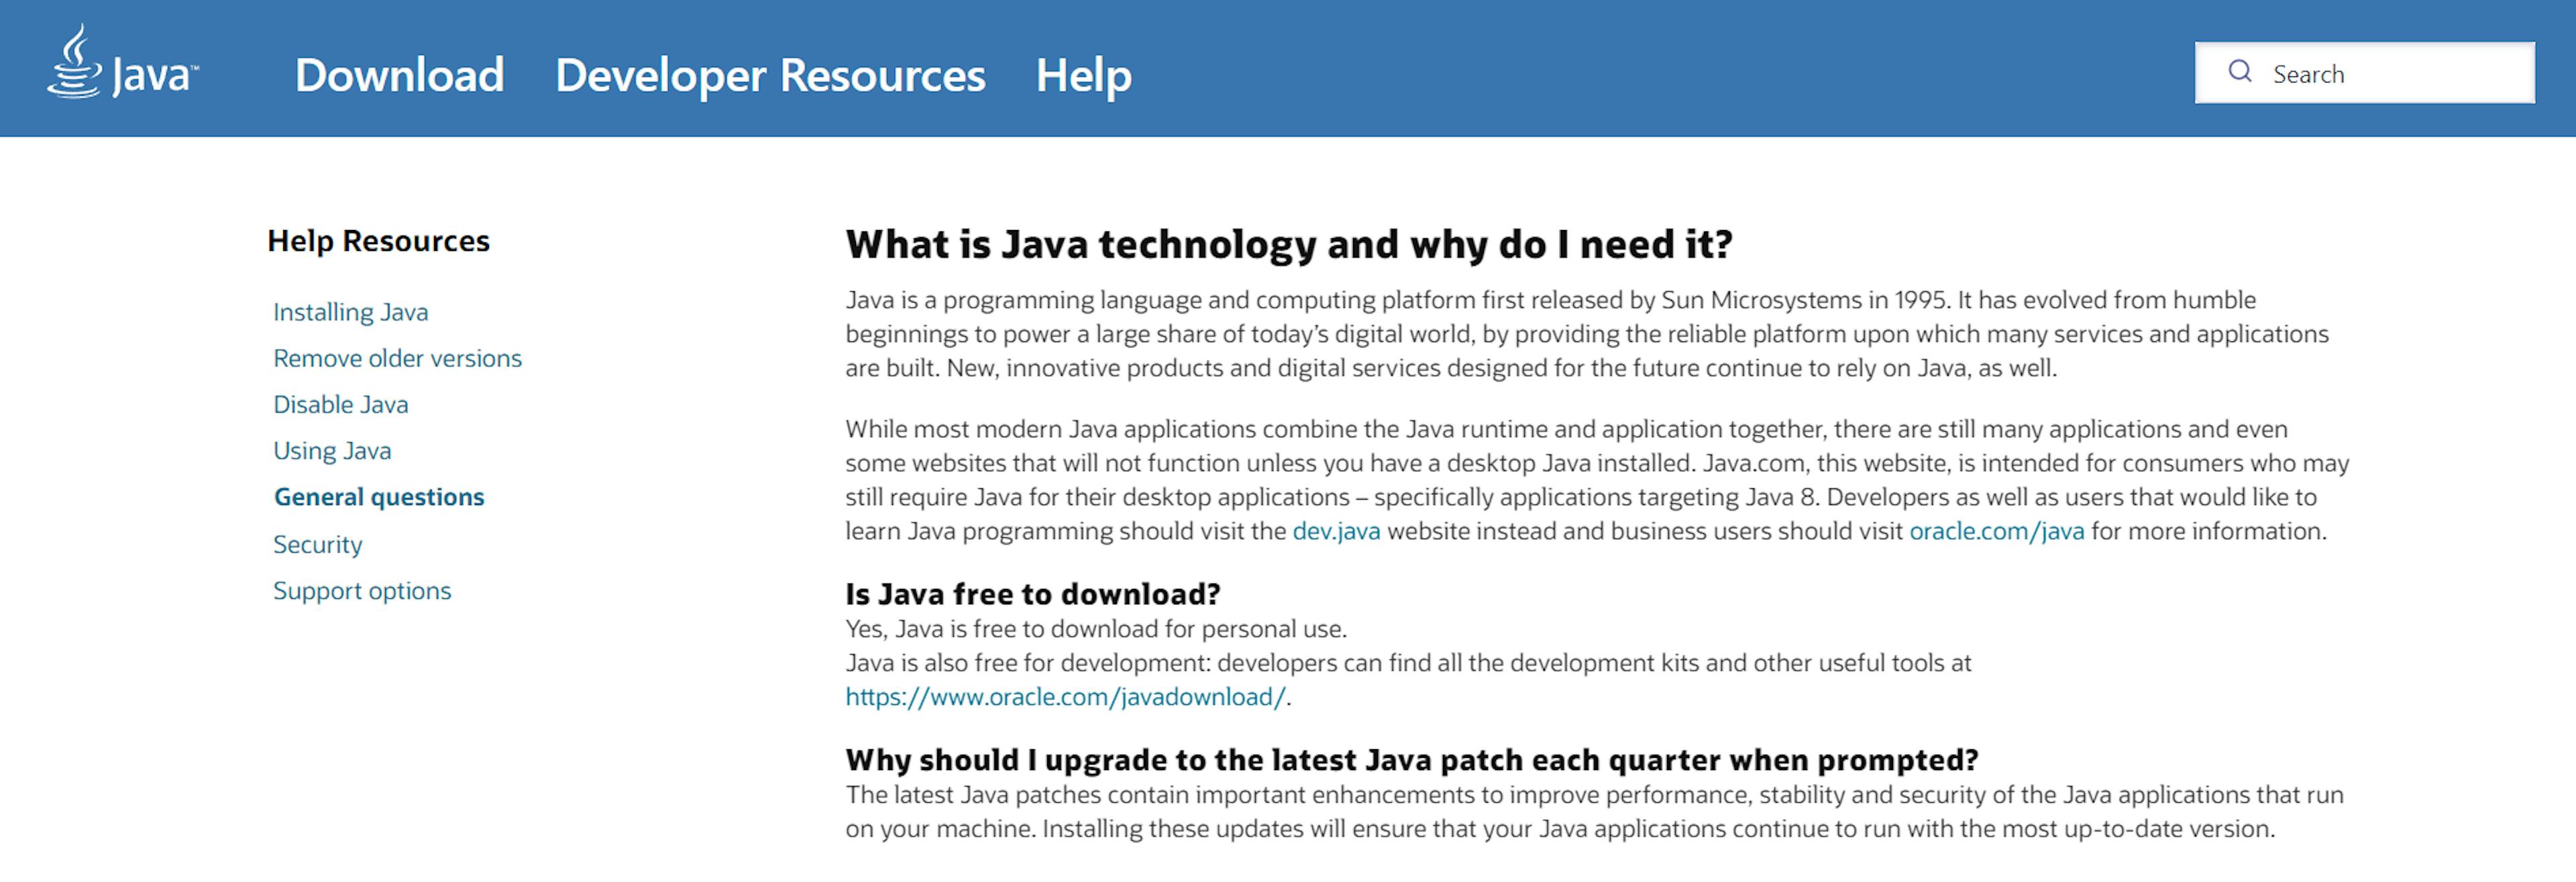Click the magnifying glass search icon

[x=2240, y=72]
